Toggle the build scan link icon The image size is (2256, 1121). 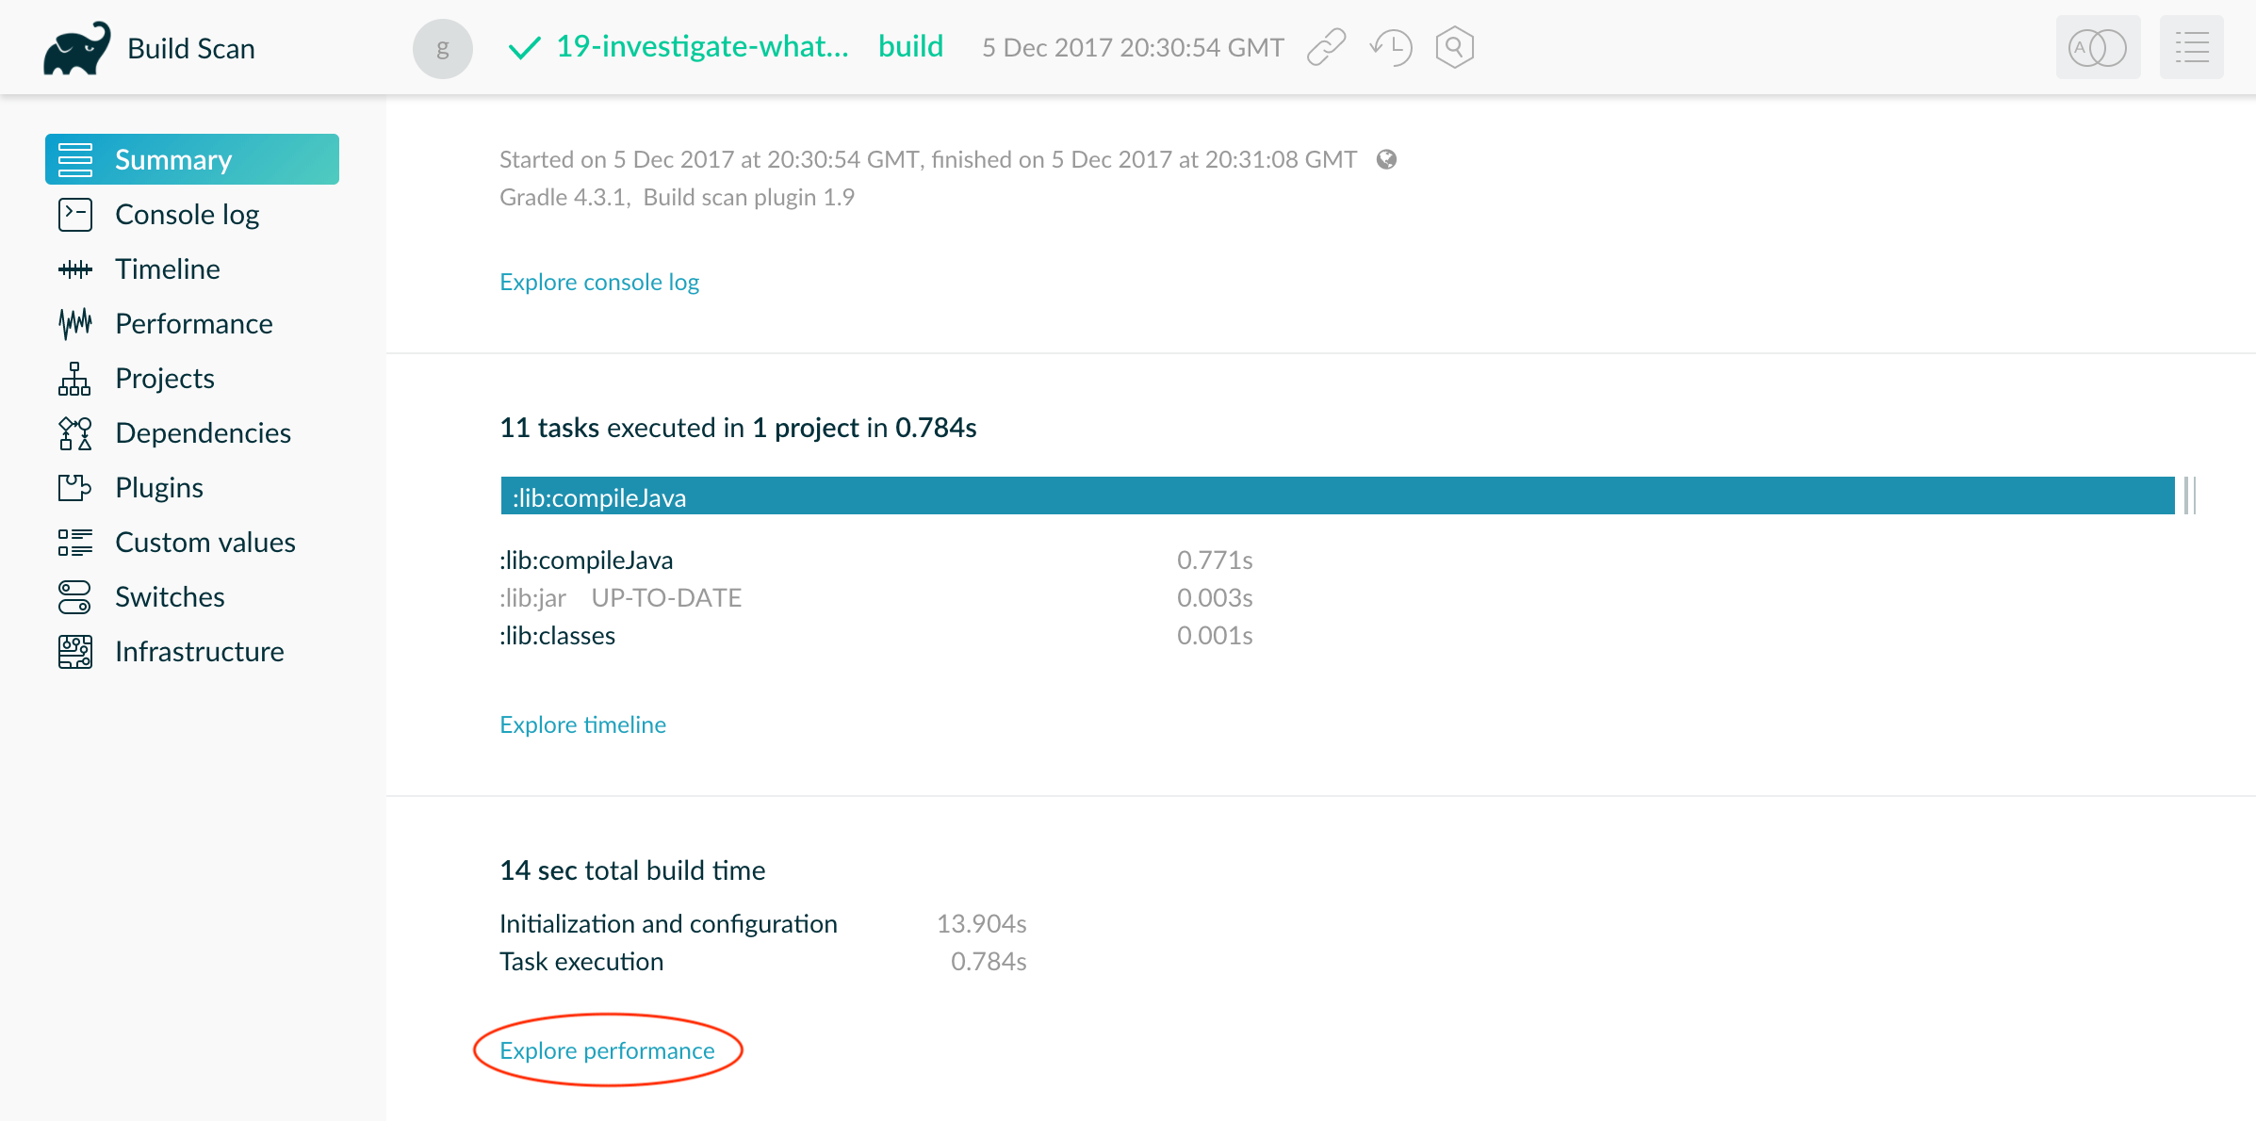(x=1325, y=47)
